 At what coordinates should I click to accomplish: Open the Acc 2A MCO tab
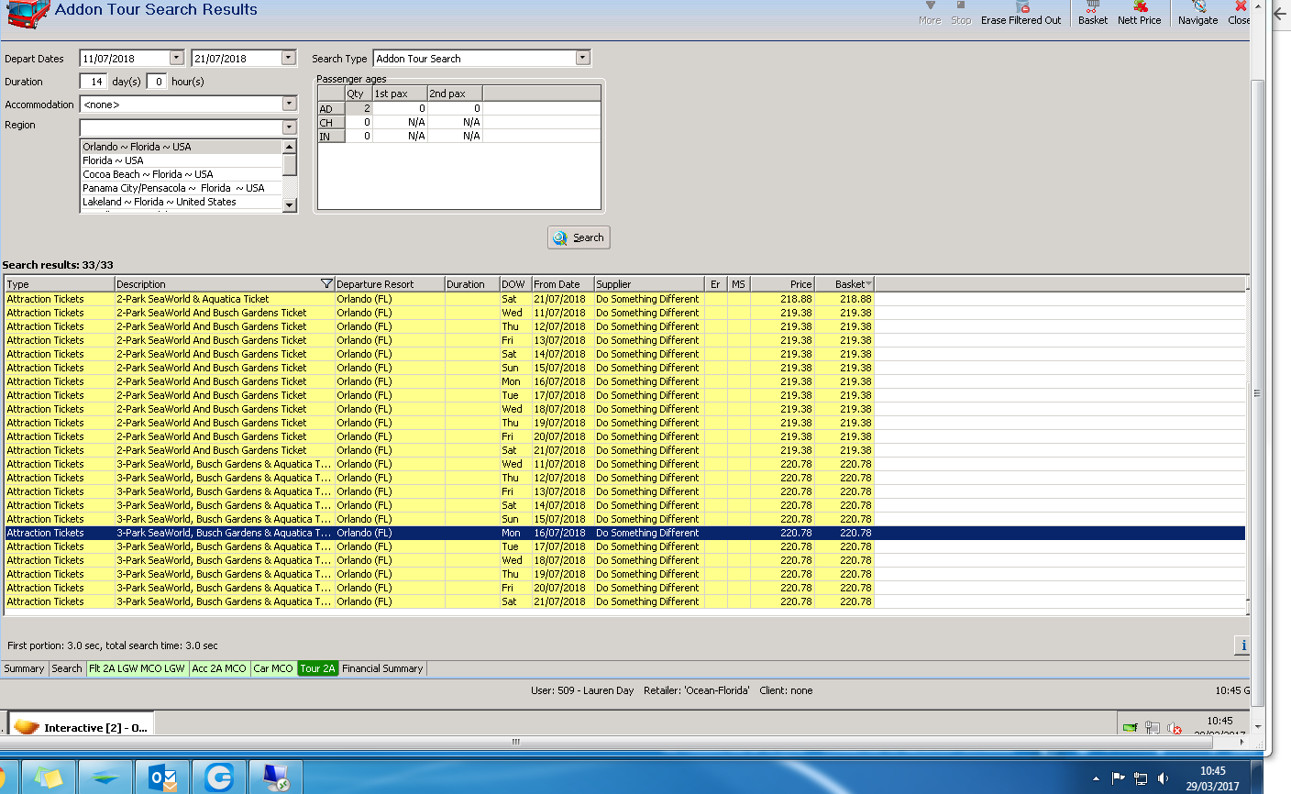tap(219, 668)
